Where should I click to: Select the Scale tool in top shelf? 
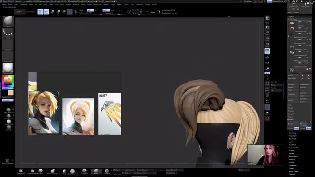click(x=58, y=12)
